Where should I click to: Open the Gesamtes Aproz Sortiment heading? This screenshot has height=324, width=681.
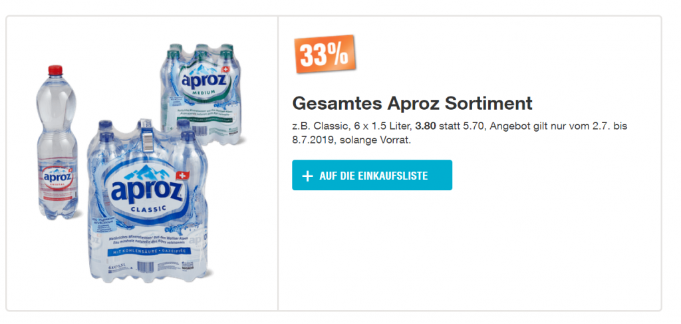(x=412, y=104)
